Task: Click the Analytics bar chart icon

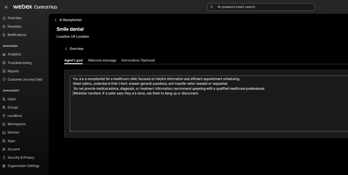Action: [4, 54]
